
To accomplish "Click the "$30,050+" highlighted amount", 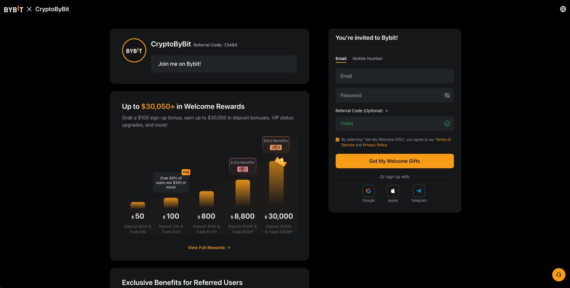I will point(158,106).
